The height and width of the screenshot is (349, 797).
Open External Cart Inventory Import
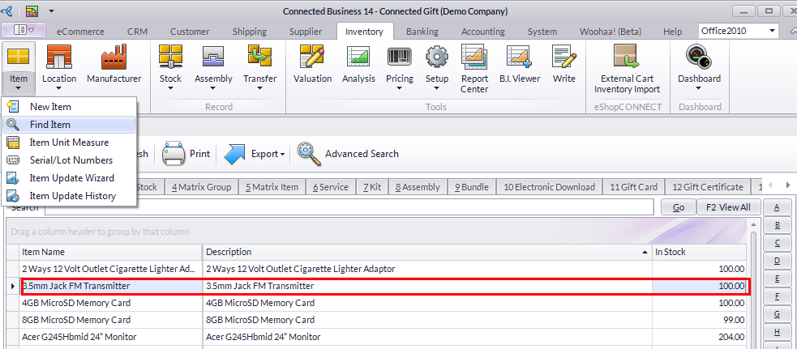tap(627, 69)
